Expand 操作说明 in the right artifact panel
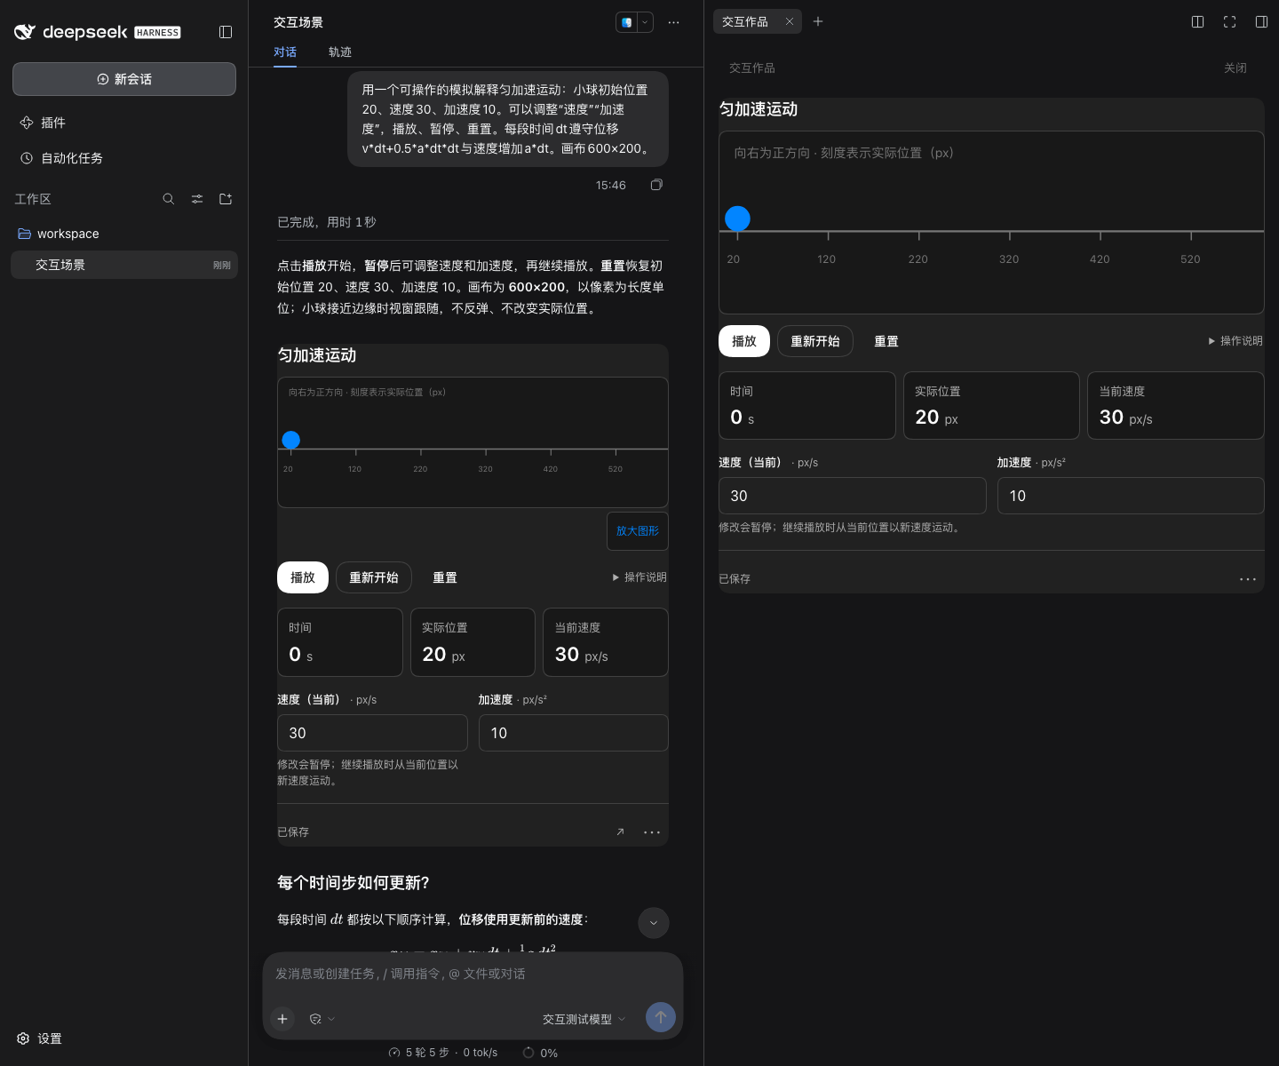Screen dimensions: 1279x1066 pyautogui.click(x=1235, y=341)
